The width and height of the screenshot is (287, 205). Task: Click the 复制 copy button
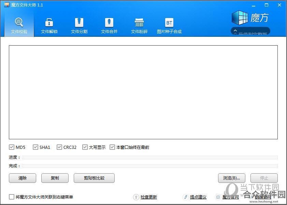coord(55,178)
